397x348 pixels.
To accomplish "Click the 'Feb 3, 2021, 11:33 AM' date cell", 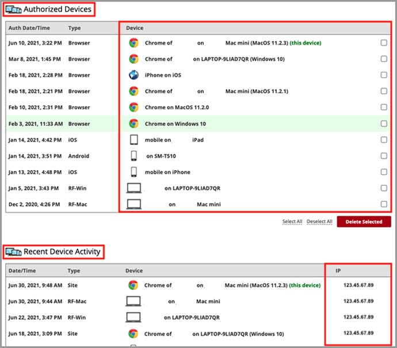I will [36, 124].
